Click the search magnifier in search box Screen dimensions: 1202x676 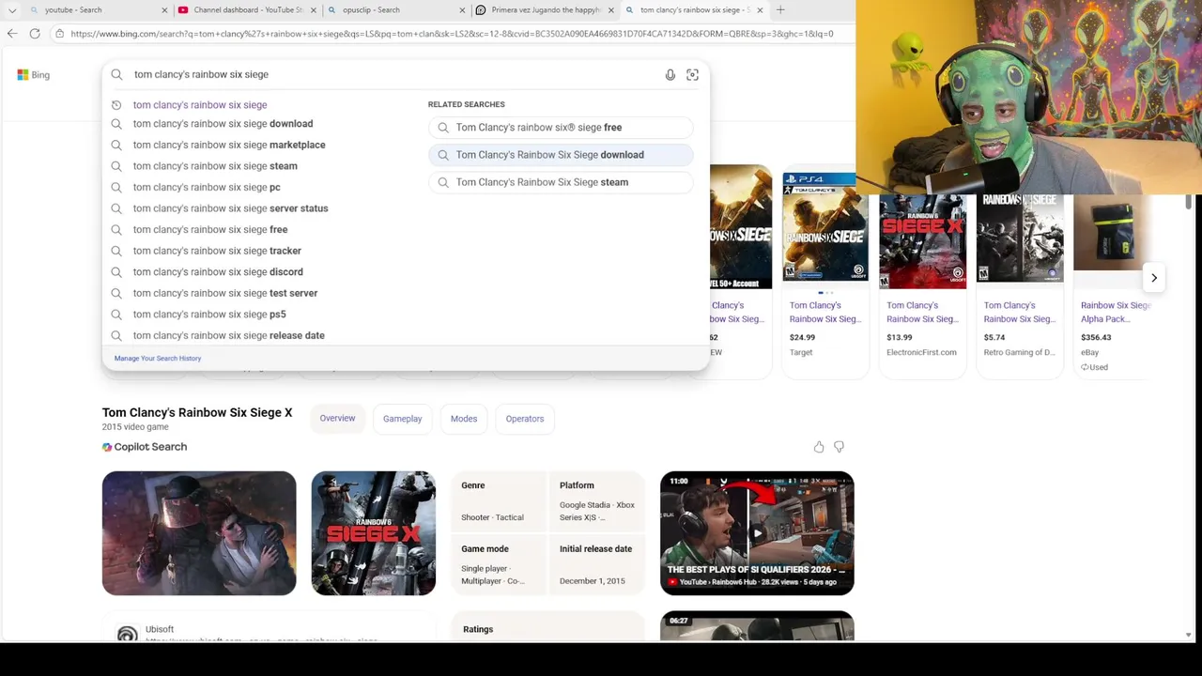pyautogui.click(x=116, y=74)
